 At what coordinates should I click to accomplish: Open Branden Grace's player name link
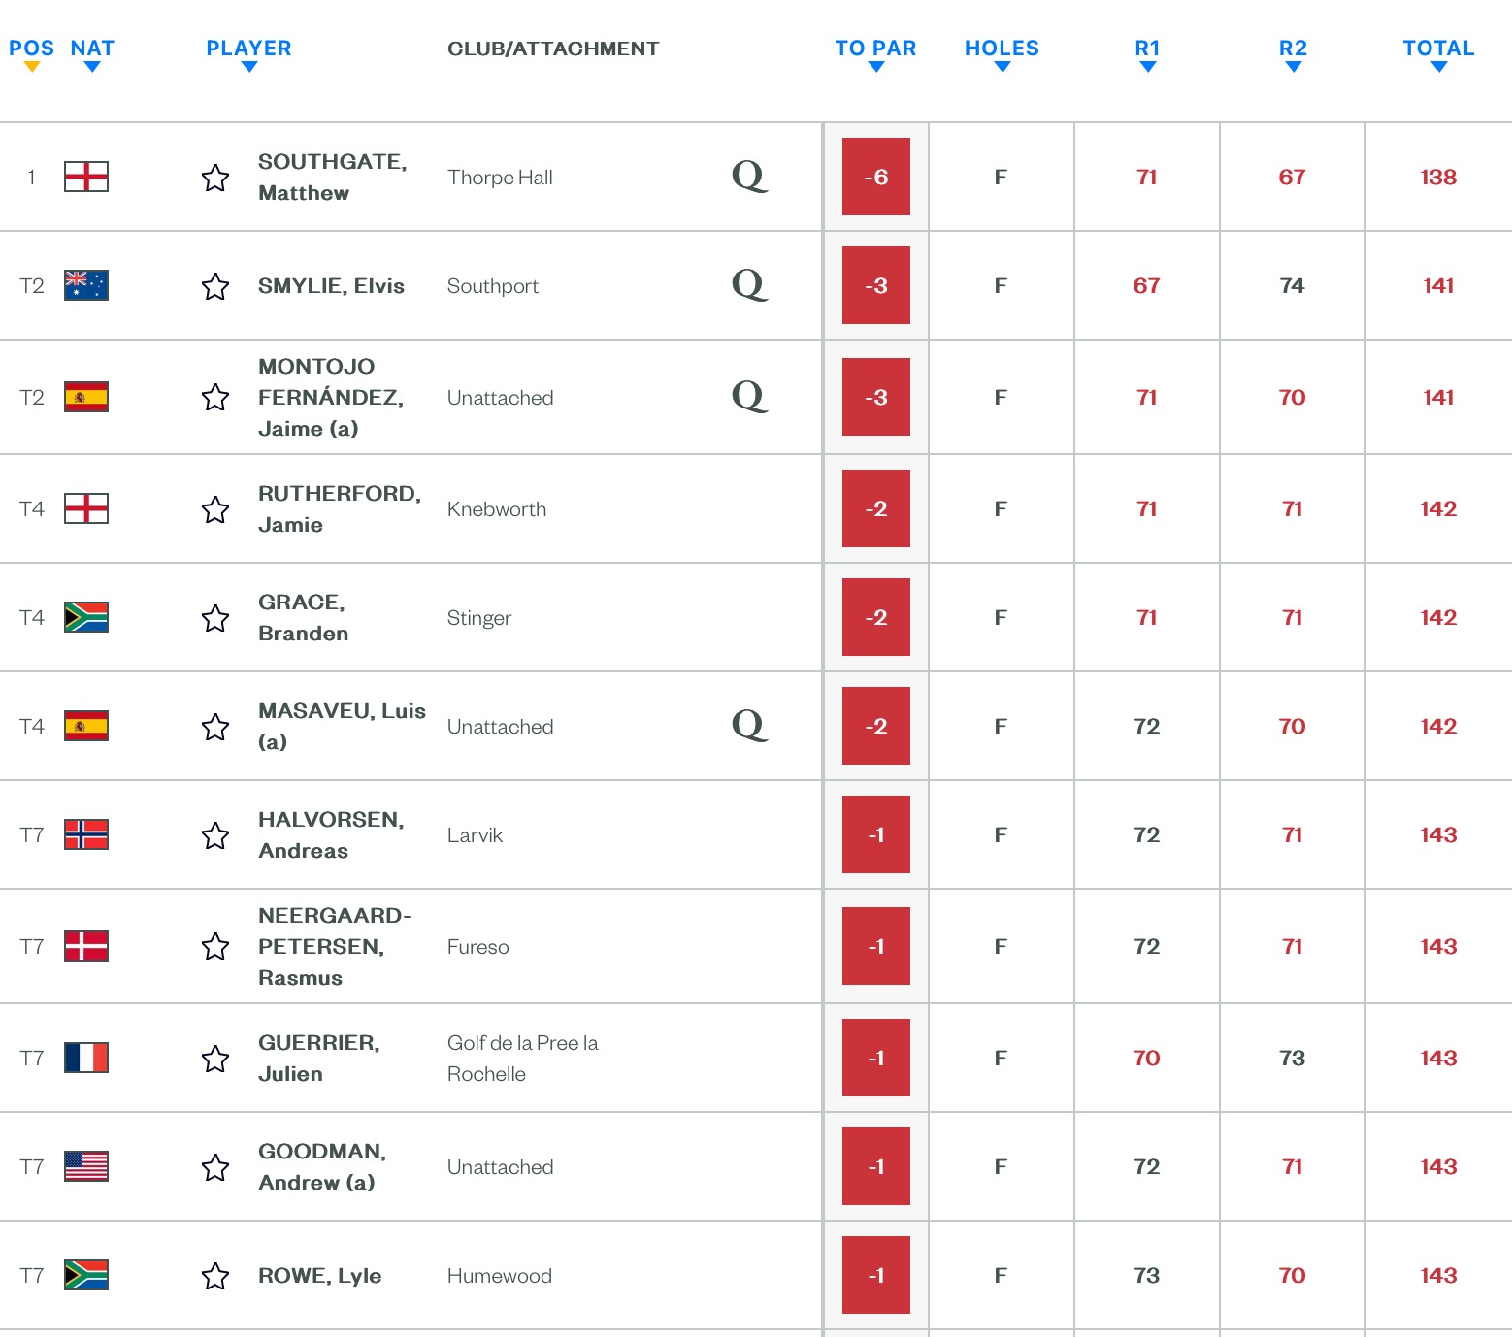(303, 618)
